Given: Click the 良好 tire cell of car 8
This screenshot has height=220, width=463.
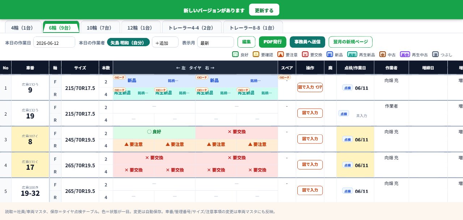Looking at the screenshot, I should tap(154, 132).
